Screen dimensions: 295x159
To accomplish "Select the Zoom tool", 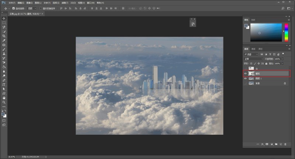I will (4, 102).
